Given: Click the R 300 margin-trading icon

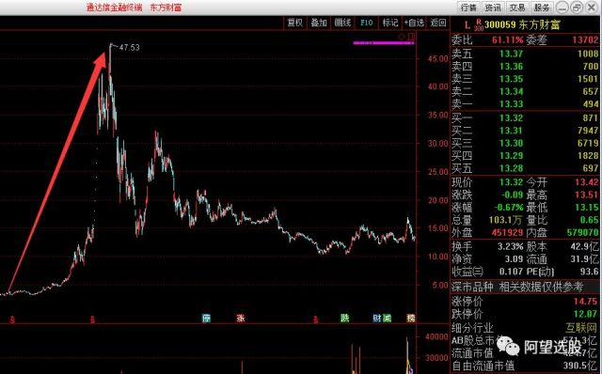Looking at the screenshot, I should pyautogui.click(x=479, y=25).
